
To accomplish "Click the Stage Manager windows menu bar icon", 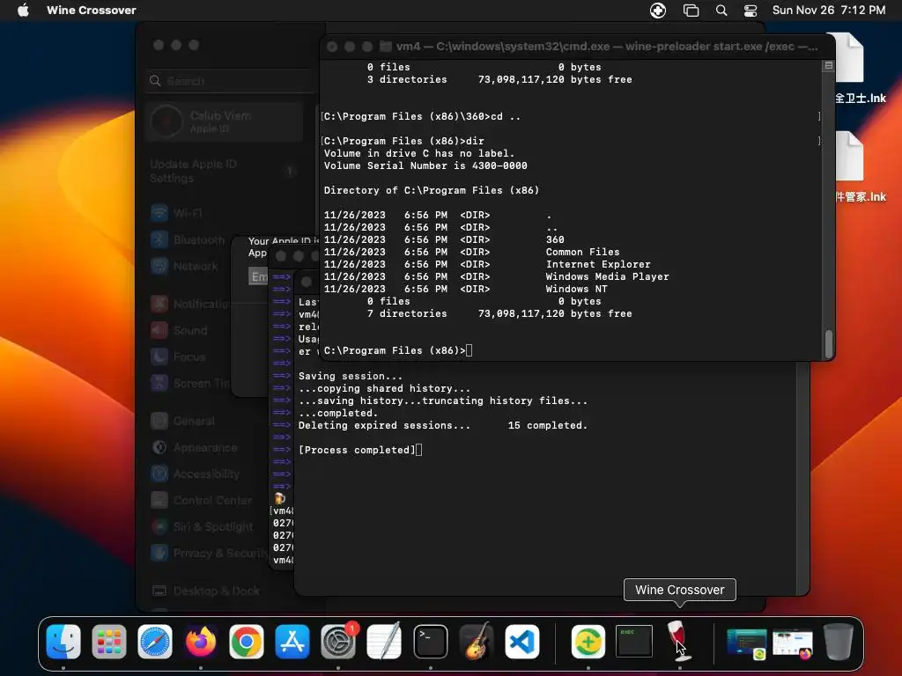I will coord(691,10).
